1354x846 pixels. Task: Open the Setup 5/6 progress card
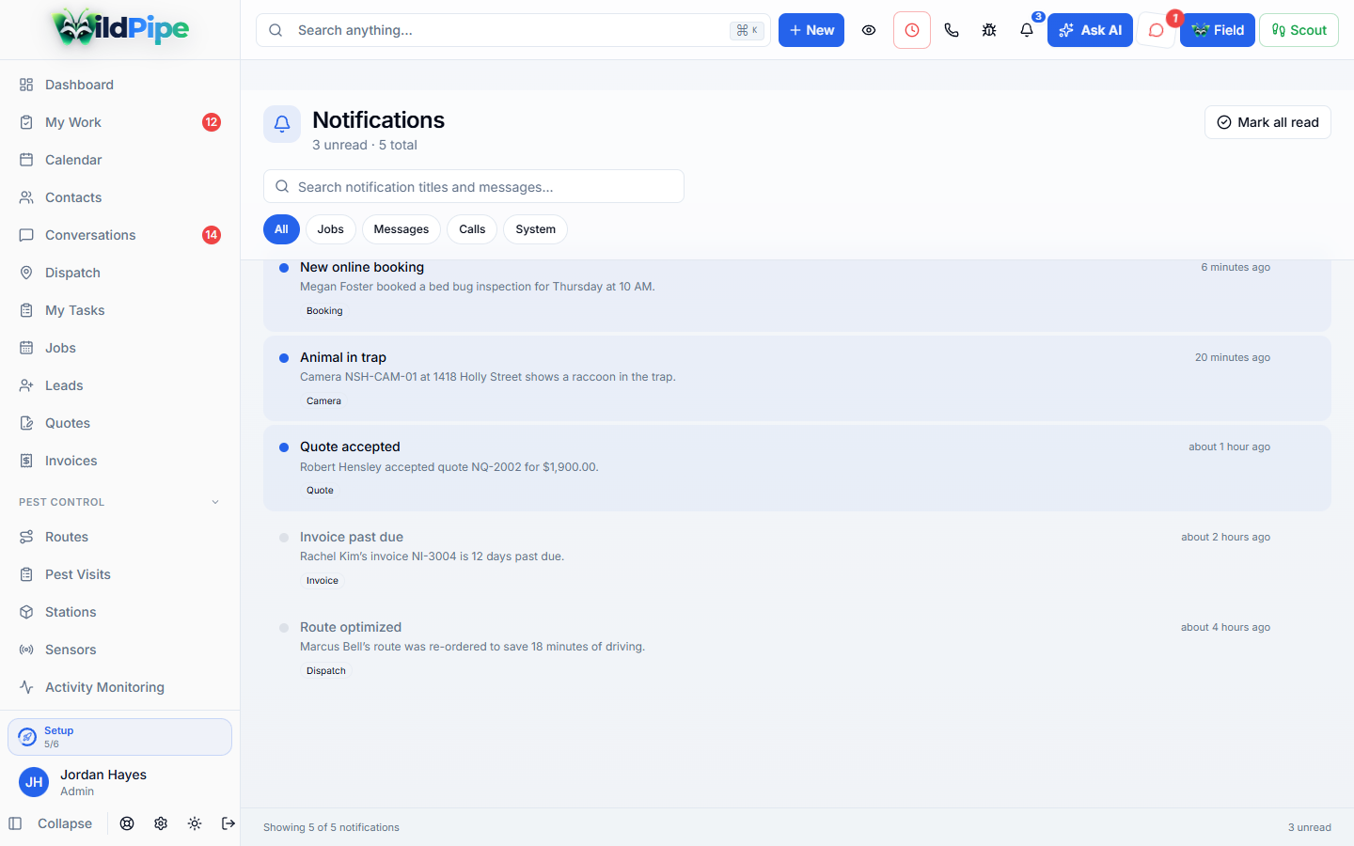[119, 737]
